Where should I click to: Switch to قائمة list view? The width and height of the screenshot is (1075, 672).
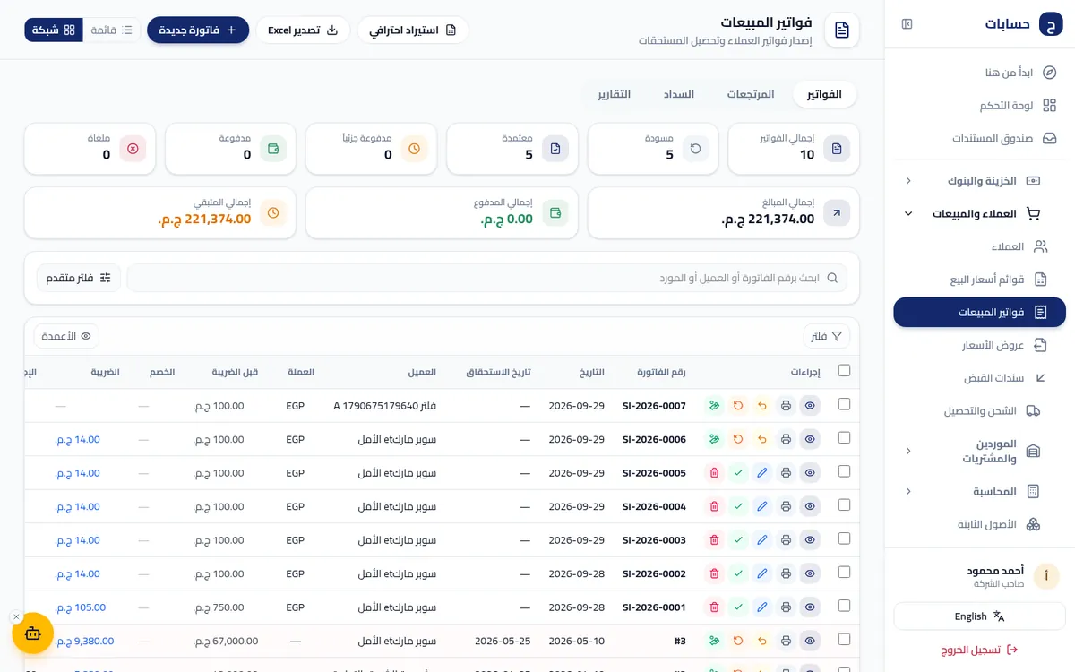(112, 30)
